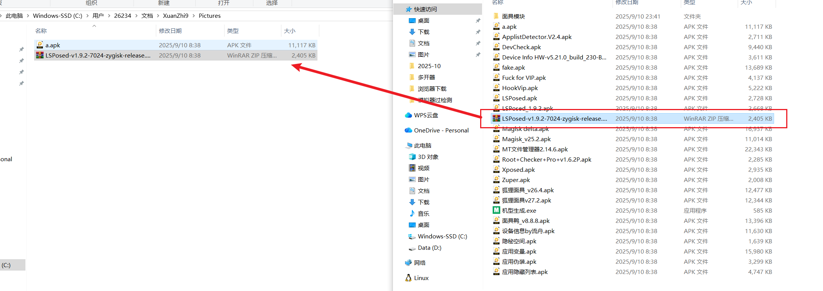Expand the chevron after 26234 in address bar
This screenshot has width=823, height=291.
pos(137,16)
